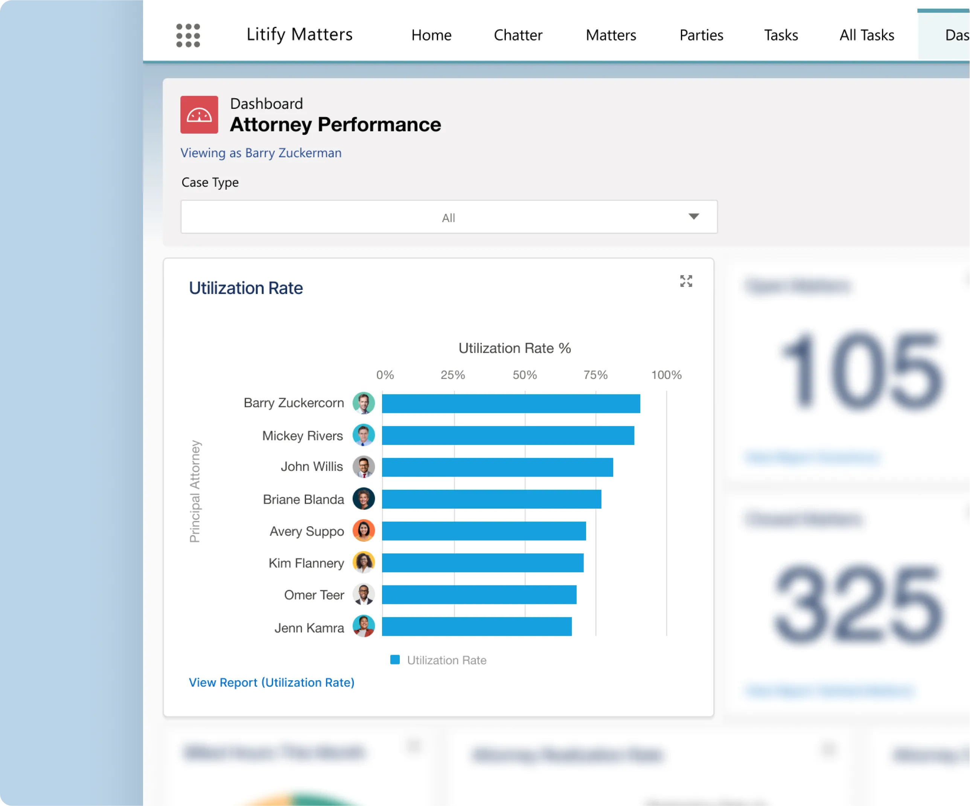Switch to the All Tasks tab
Viewport: 970px width, 806px height.
[866, 35]
